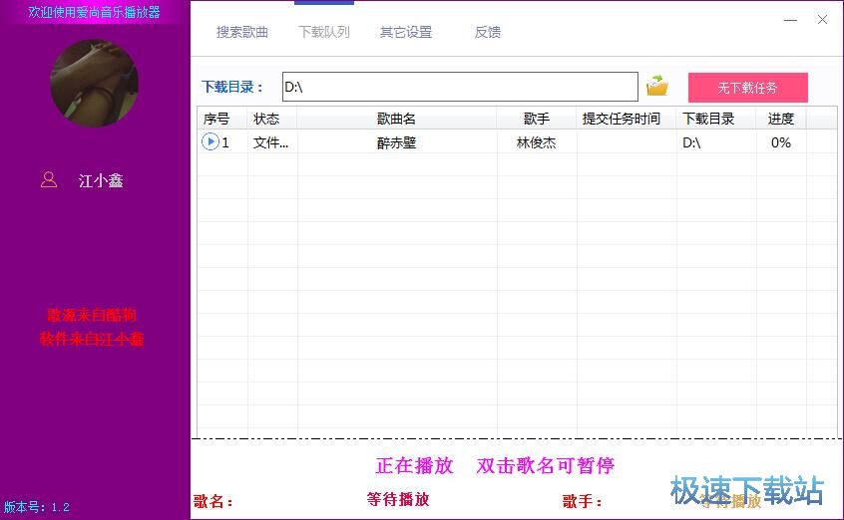The image size is (844, 520).
Task: Click the 软件来自江小鑫 text
Action: point(92,339)
